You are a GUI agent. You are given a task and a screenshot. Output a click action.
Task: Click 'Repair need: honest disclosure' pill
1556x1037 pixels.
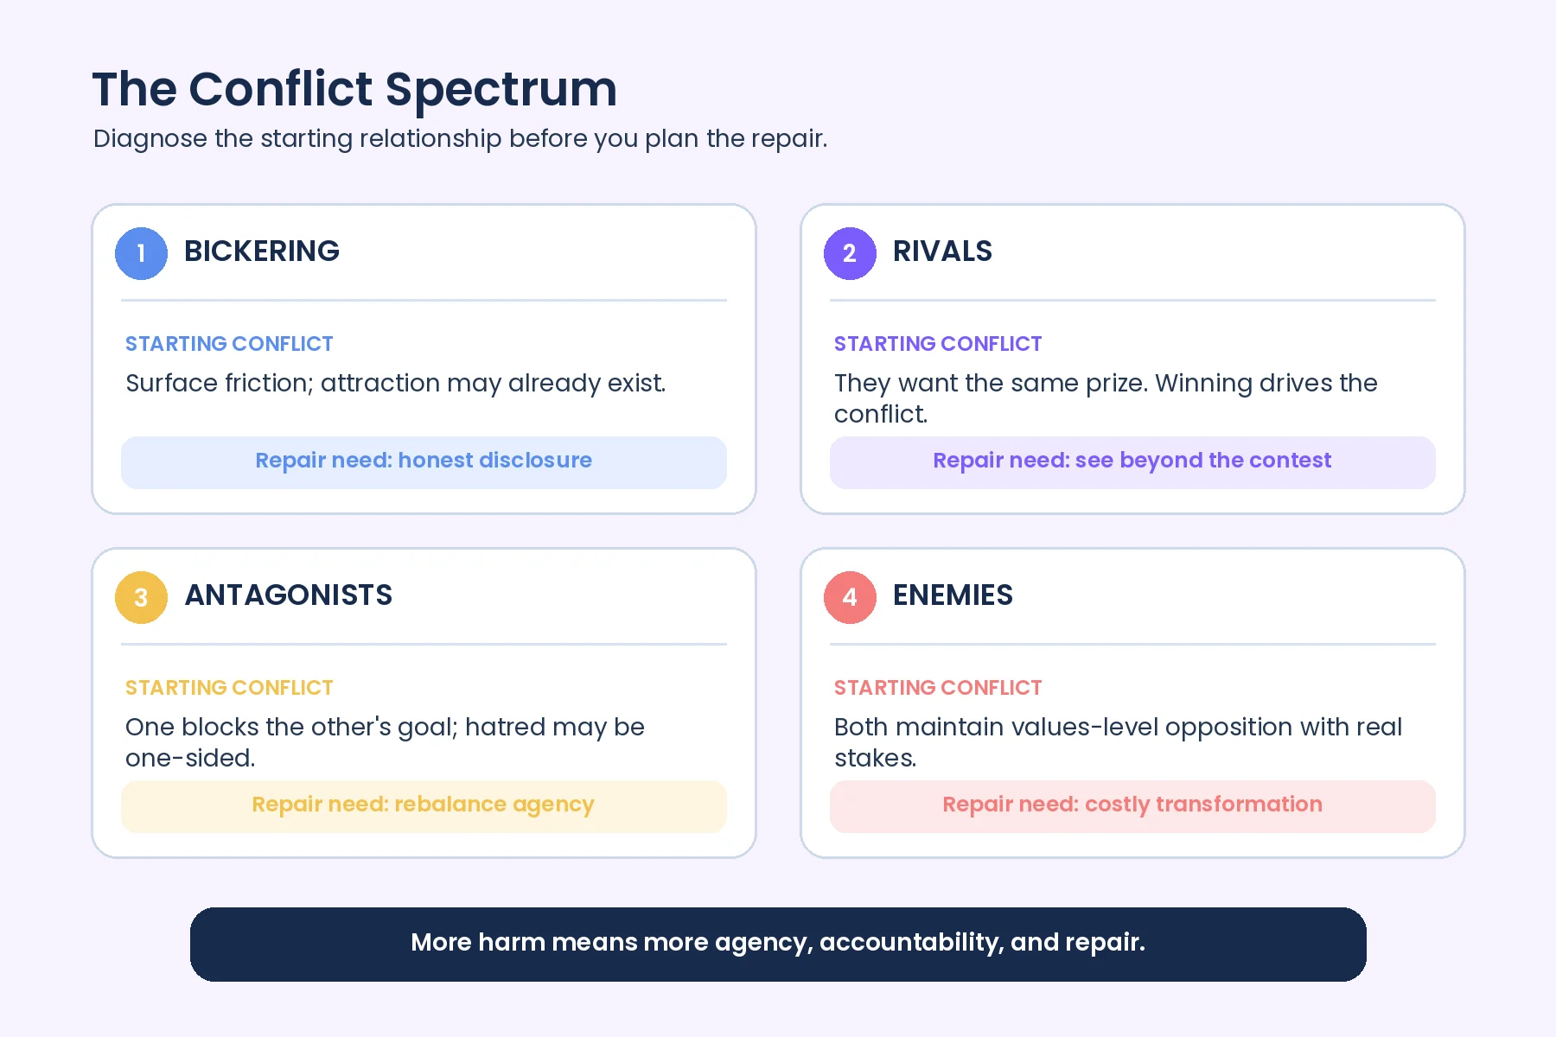pyautogui.click(x=424, y=462)
